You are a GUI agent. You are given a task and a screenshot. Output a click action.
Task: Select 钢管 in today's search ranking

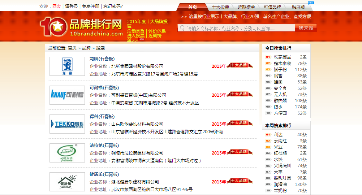(x=278, y=76)
